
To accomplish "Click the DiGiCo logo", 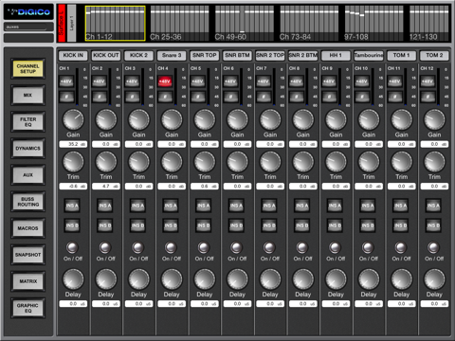I will (28, 12).
